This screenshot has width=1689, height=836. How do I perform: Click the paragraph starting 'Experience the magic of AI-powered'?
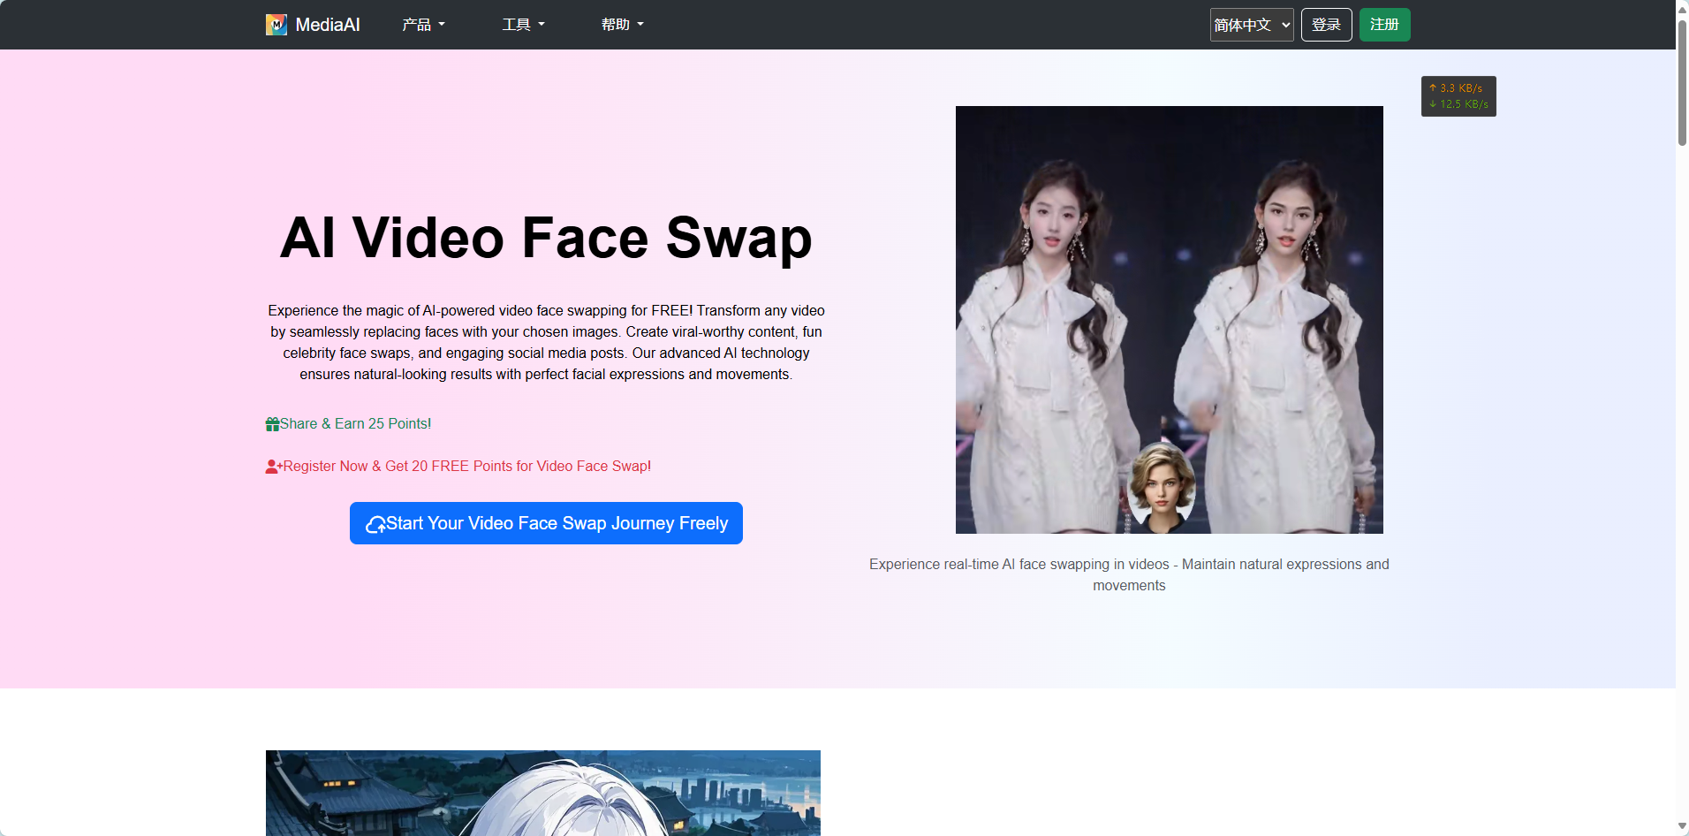point(546,343)
